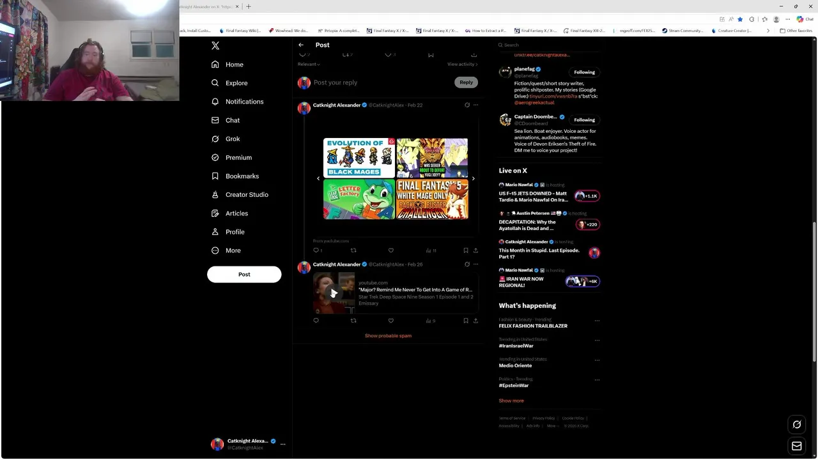The width and height of the screenshot is (818, 460).
Task: Open the @aerogreekactual mention link
Action: (534, 102)
